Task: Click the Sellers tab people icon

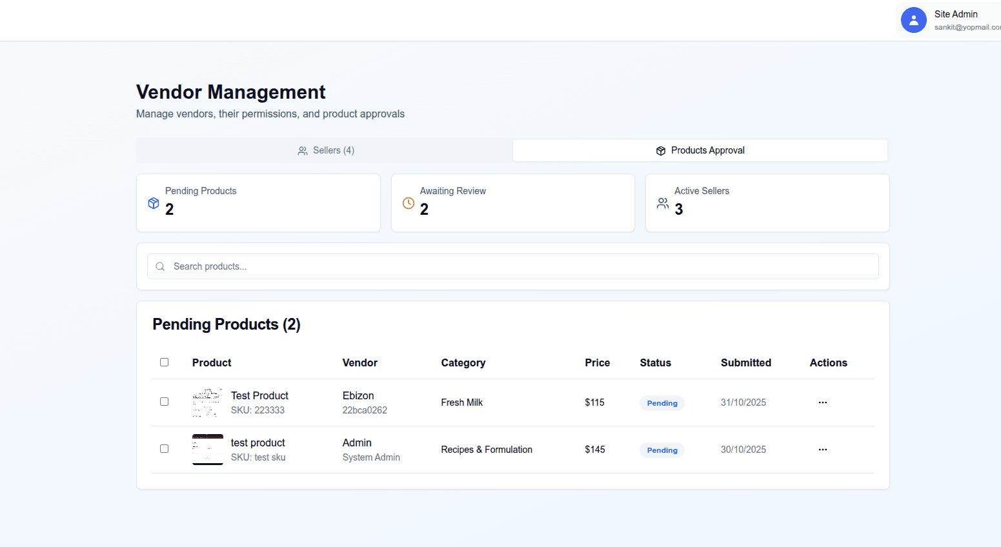Action: 302,151
